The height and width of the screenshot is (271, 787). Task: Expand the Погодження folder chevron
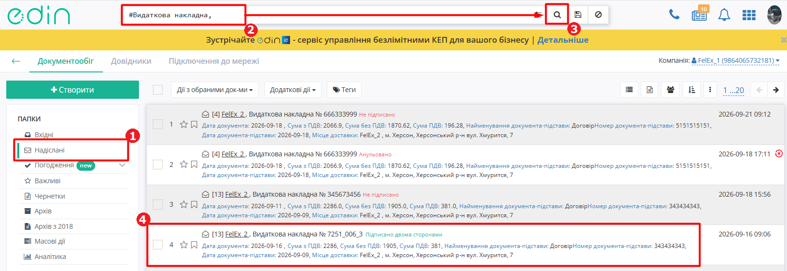[x=122, y=165]
